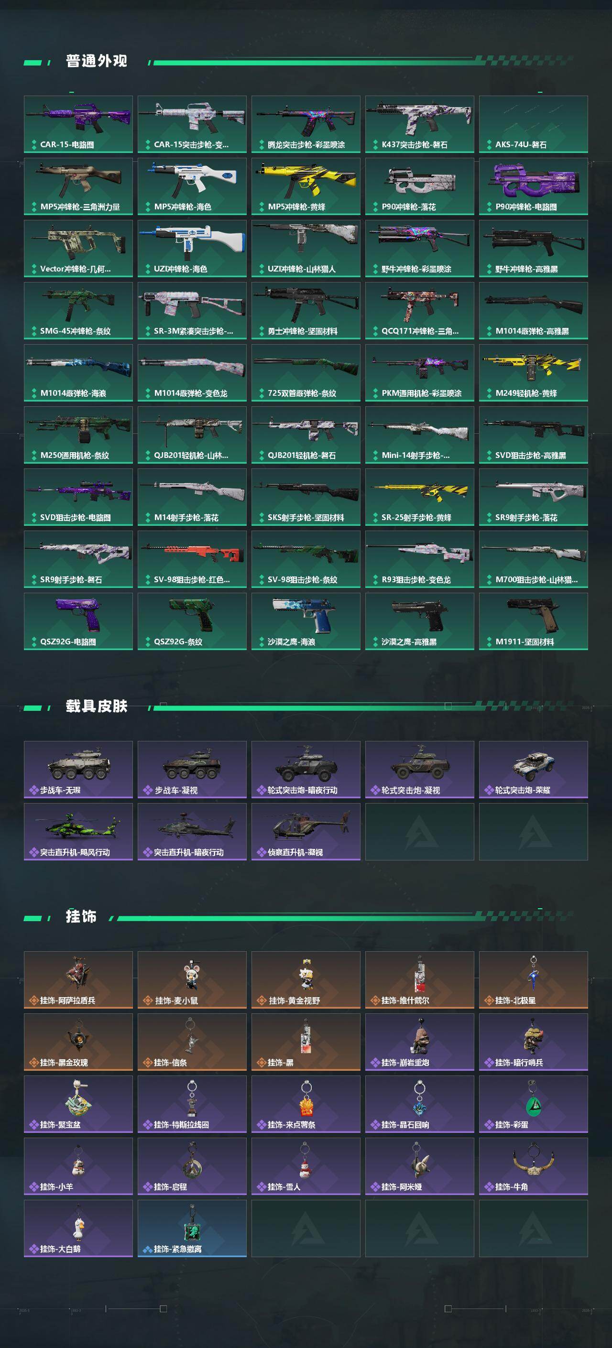
Task: Click the MP5冲锋枪-黄蜂 yellow skin card
Action: pos(306,186)
